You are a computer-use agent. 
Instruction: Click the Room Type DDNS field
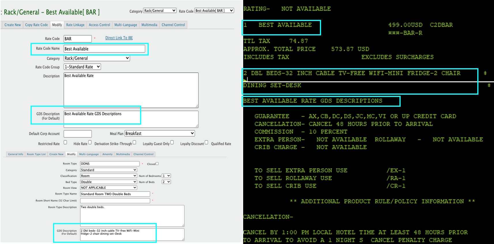(x=110, y=164)
